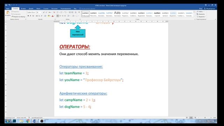Click the Replace icon in editing group
The image size is (224, 126).
197,14
